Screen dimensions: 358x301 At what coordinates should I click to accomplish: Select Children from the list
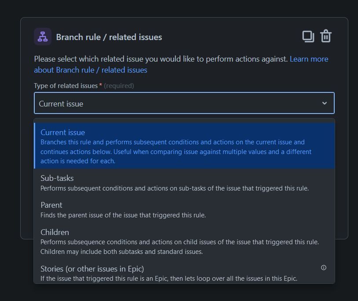(x=184, y=242)
